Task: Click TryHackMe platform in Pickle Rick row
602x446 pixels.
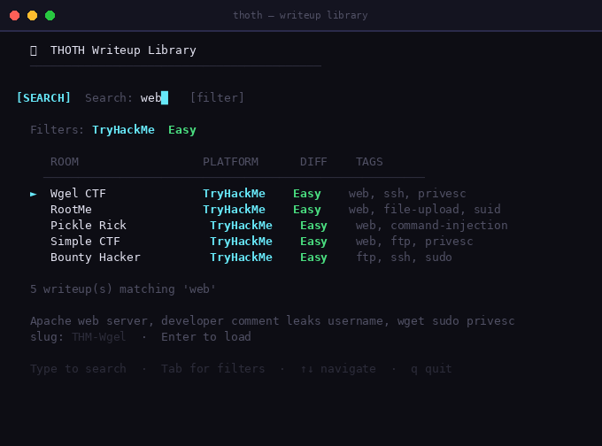Action: coord(241,226)
